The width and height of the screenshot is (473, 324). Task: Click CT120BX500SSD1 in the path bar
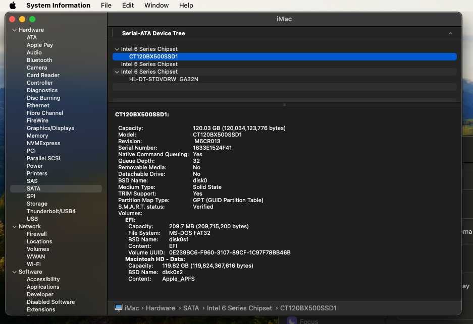coord(308,308)
